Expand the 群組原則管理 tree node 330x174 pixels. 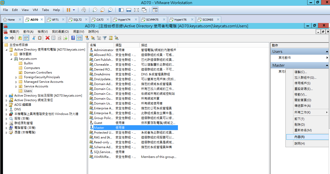click(6, 123)
